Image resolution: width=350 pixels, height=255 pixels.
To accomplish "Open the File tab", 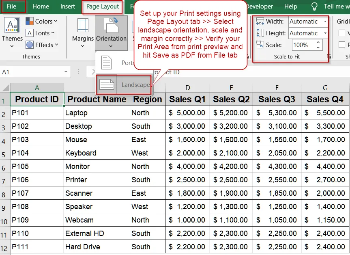I will click(11, 6).
